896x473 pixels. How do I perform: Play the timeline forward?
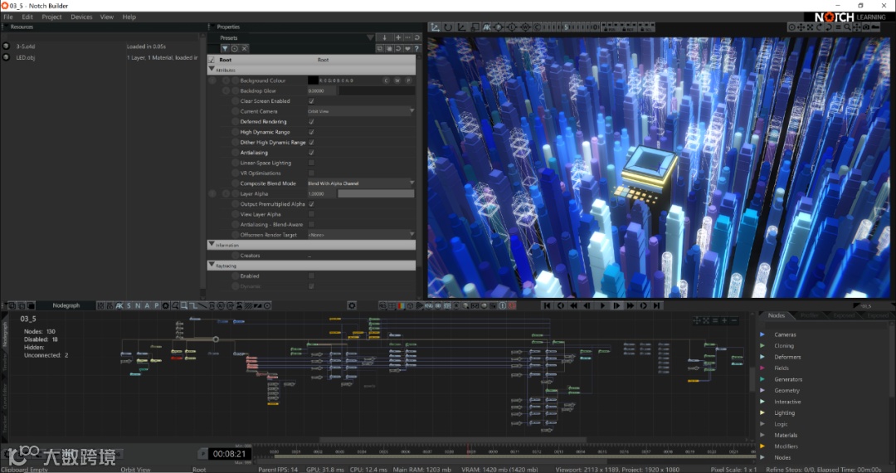[x=602, y=305]
